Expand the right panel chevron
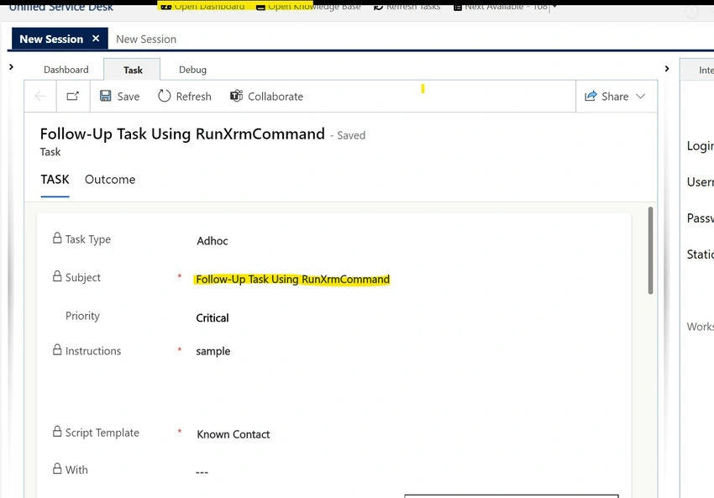This screenshot has width=714, height=498. (667, 69)
